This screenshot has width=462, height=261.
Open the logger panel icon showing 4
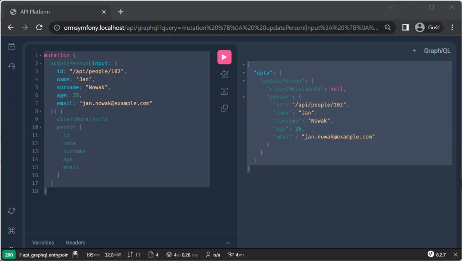[153, 255]
